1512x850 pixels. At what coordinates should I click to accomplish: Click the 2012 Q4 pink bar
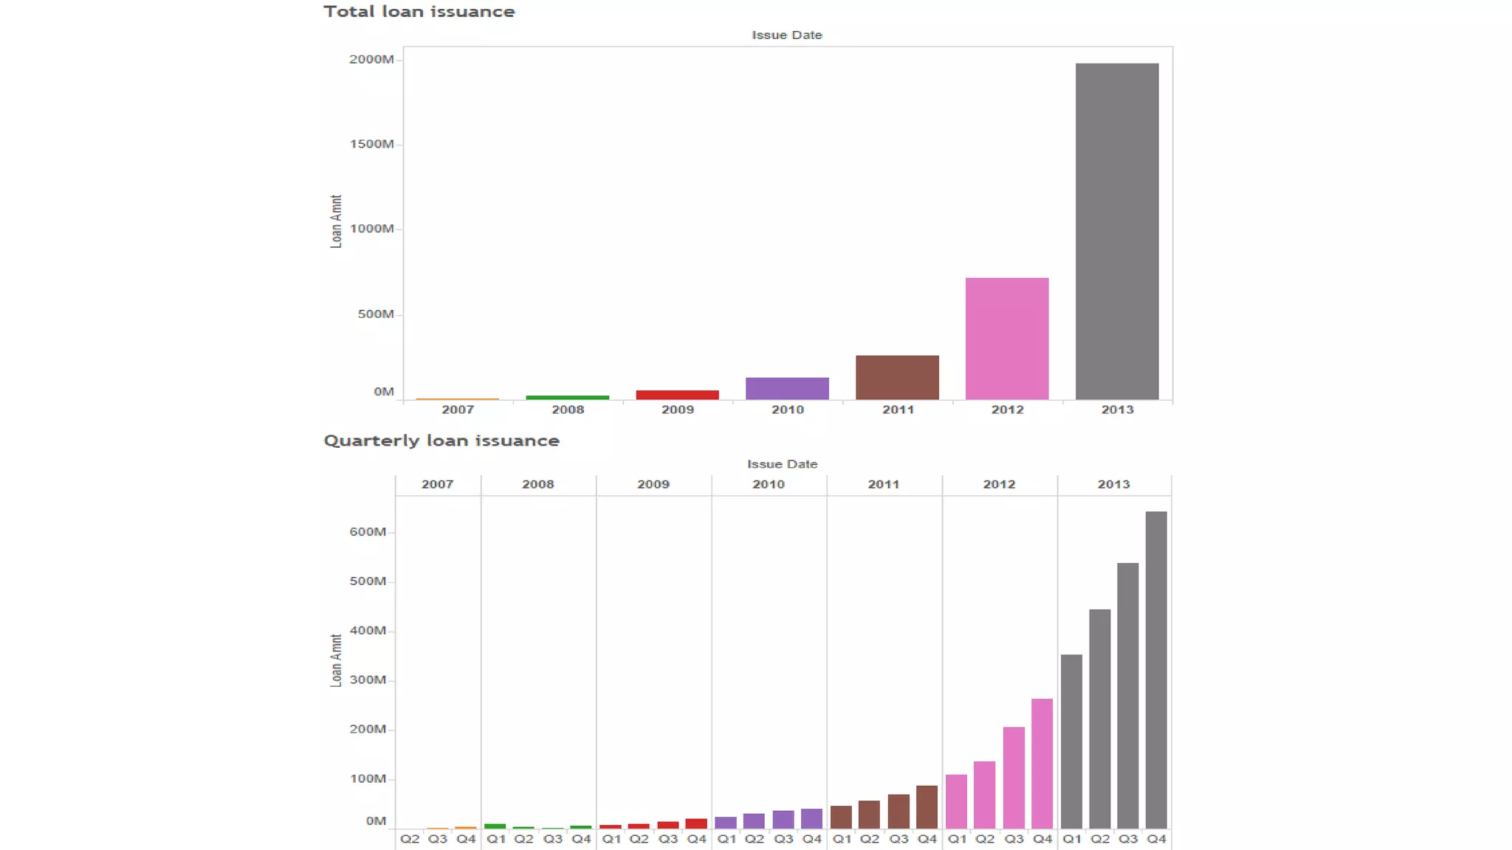[x=1042, y=764]
